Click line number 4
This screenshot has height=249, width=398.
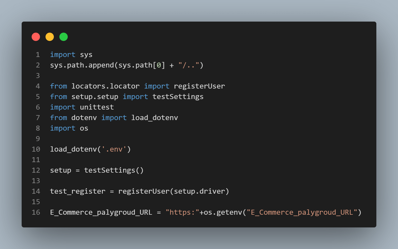coord(38,86)
